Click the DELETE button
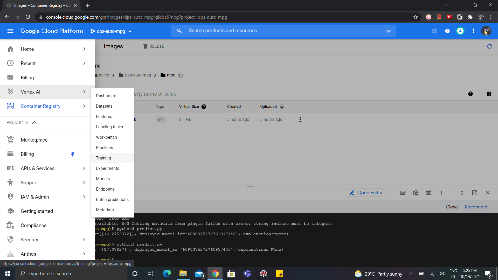 pos(154,46)
